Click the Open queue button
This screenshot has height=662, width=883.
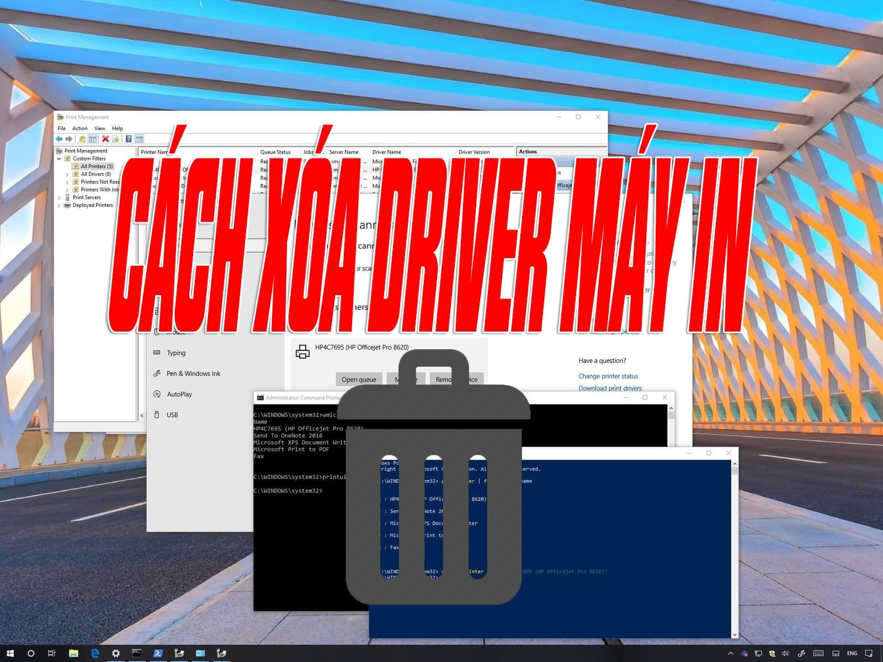coord(359,379)
